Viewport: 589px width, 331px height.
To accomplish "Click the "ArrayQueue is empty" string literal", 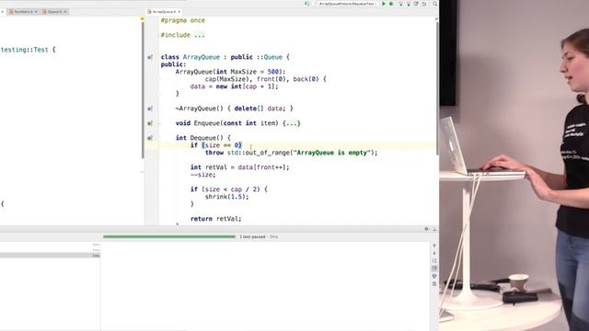I will point(331,153).
